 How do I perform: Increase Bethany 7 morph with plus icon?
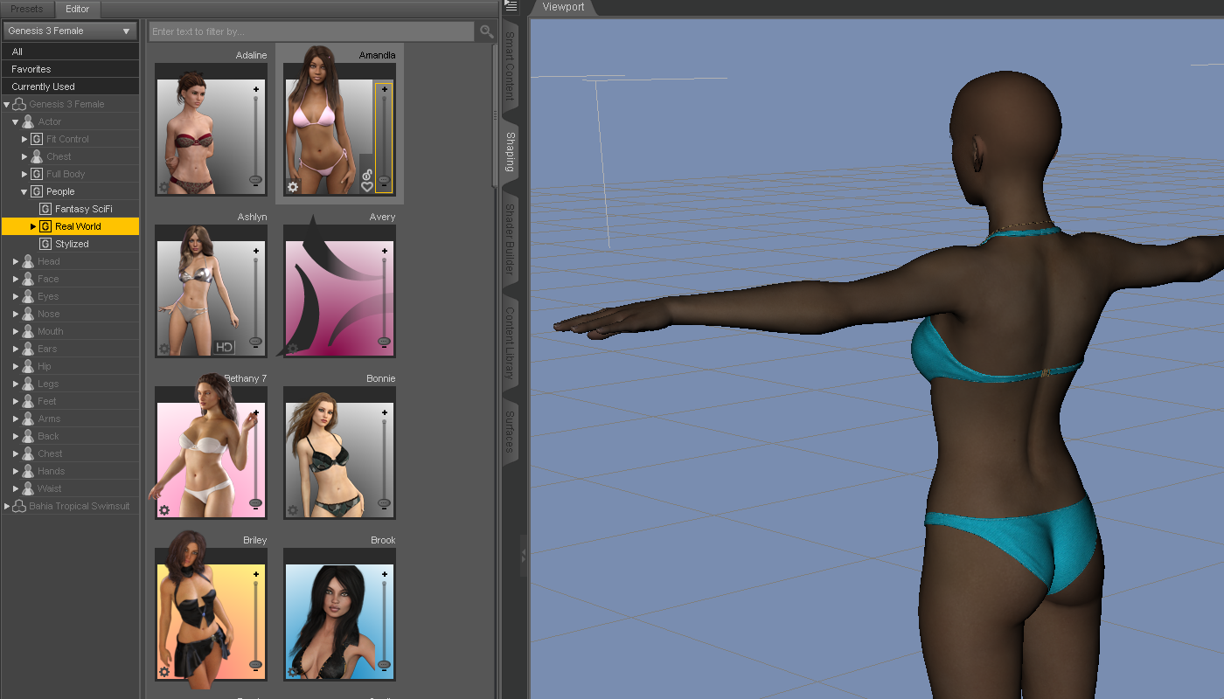(256, 412)
